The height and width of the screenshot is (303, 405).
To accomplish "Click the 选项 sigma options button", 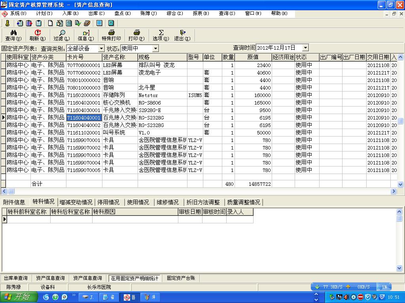I will (161, 35).
